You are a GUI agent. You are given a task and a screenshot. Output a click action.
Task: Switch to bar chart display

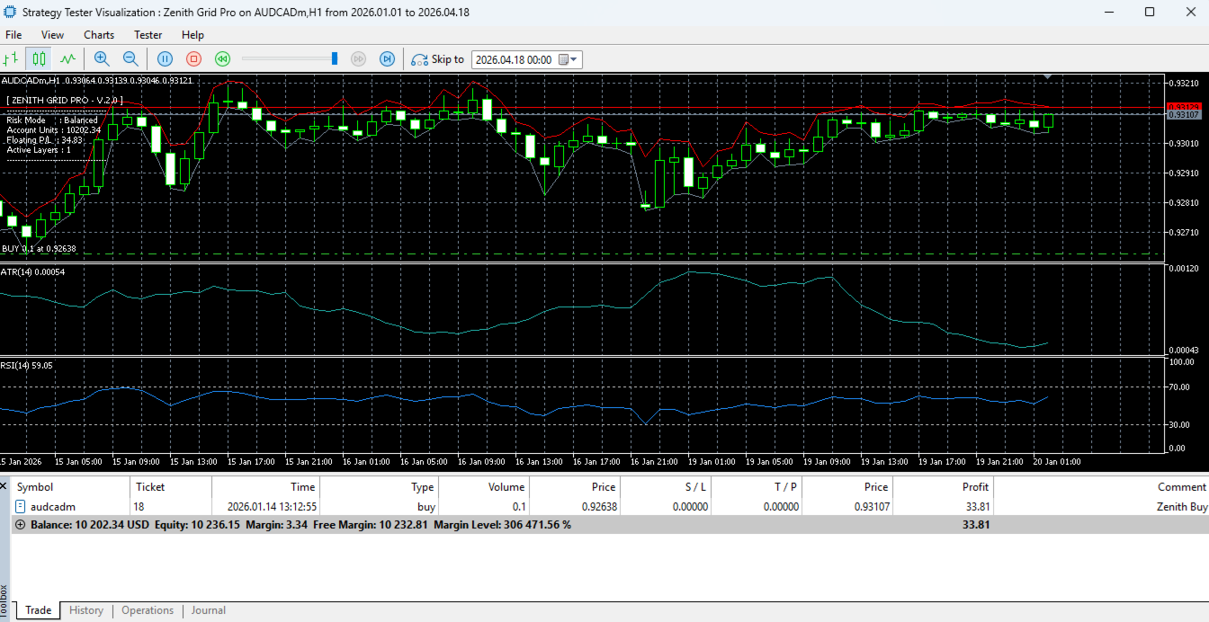tap(12, 59)
